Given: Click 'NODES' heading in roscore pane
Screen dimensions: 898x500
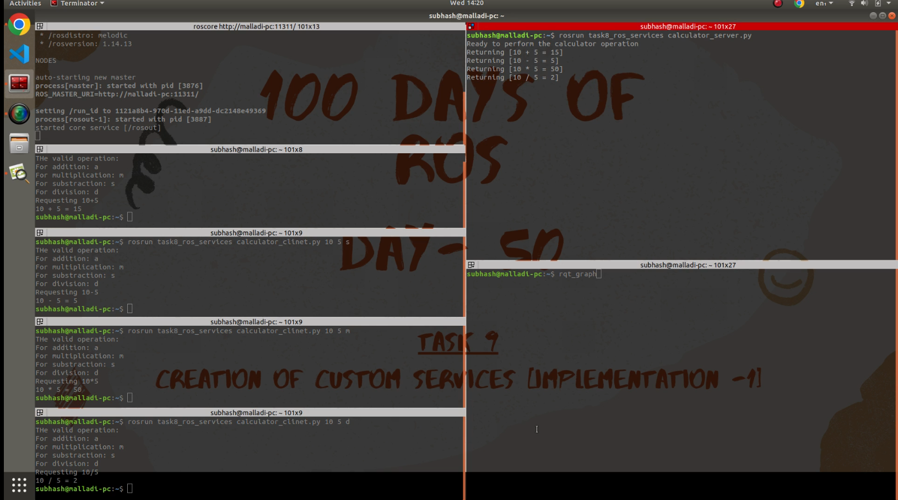Looking at the screenshot, I should pos(46,61).
